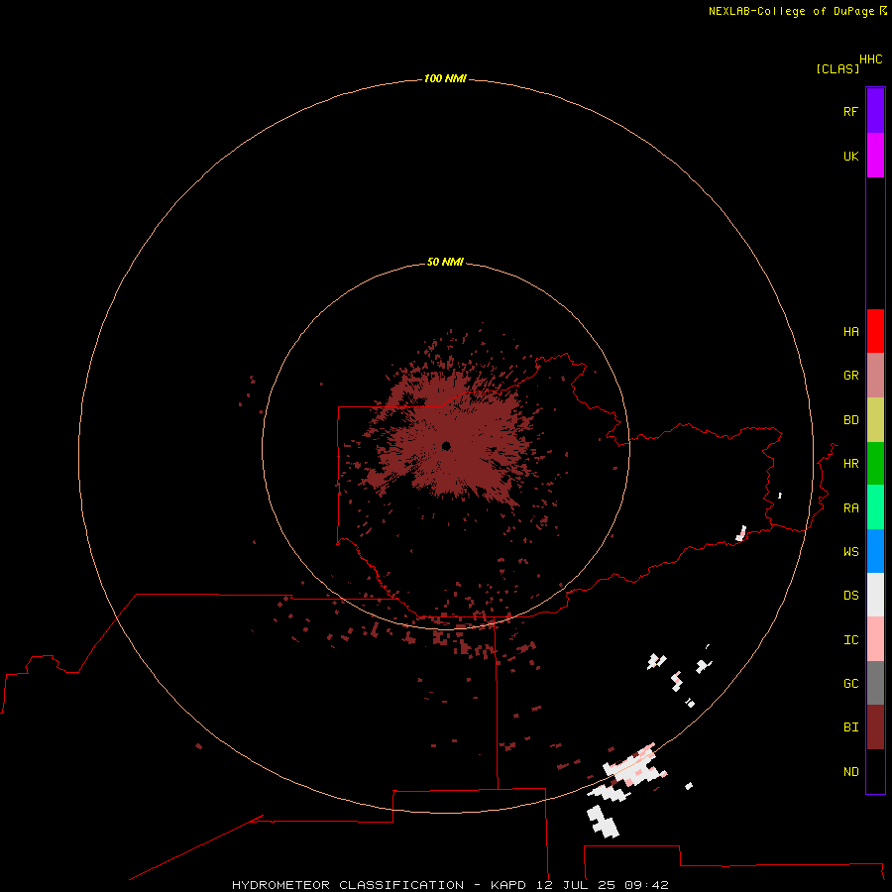Point at the BI legend label
The height and width of the screenshot is (892, 892).
tap(850, 727)
